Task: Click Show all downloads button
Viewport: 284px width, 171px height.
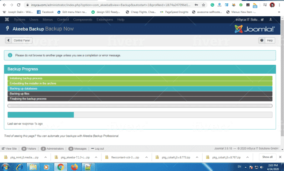Action: pyautogui.click(x=267, y=157)
